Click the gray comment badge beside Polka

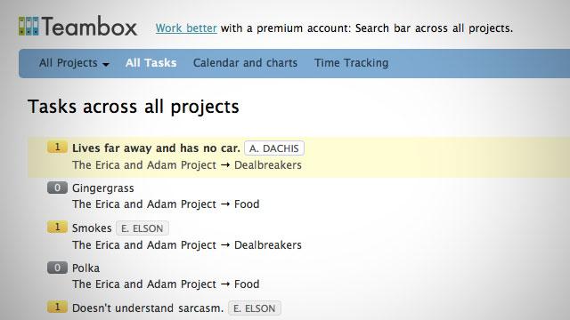coord(57,268)
